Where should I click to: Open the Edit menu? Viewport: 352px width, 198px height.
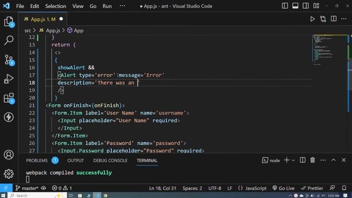tap(35, 6)
